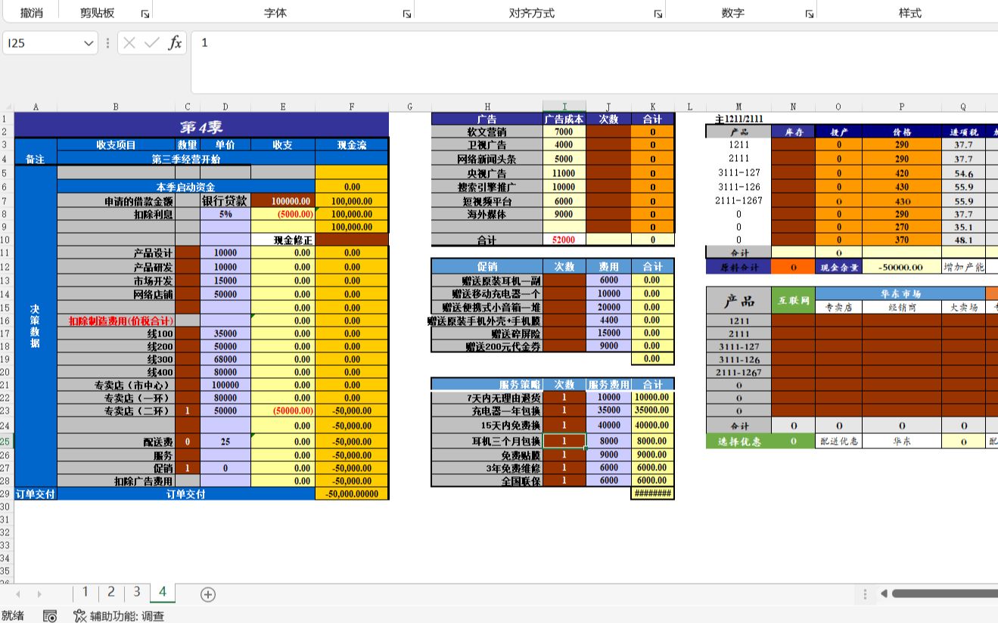Select 网络店铺 unit price 50000
Screen dimensions: 998x623
click(x=225, y=294)
